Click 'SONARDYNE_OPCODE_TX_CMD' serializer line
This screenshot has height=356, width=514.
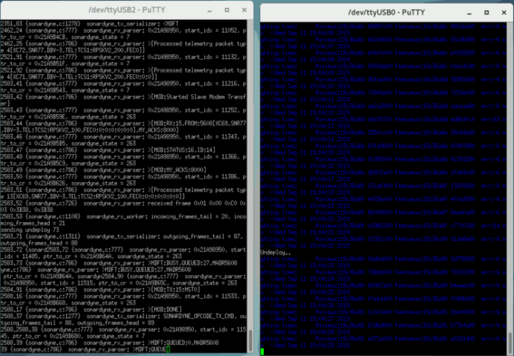123,316
